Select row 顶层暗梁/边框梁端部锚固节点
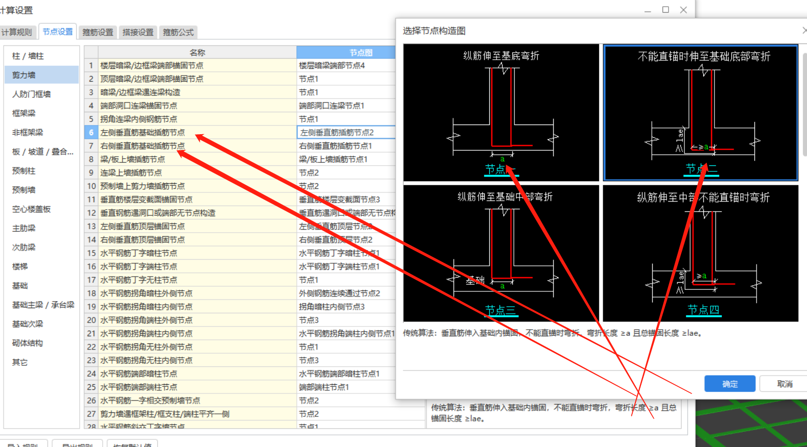Image resolution: width=807 pixels, height=447 pixels. [197, 79]
